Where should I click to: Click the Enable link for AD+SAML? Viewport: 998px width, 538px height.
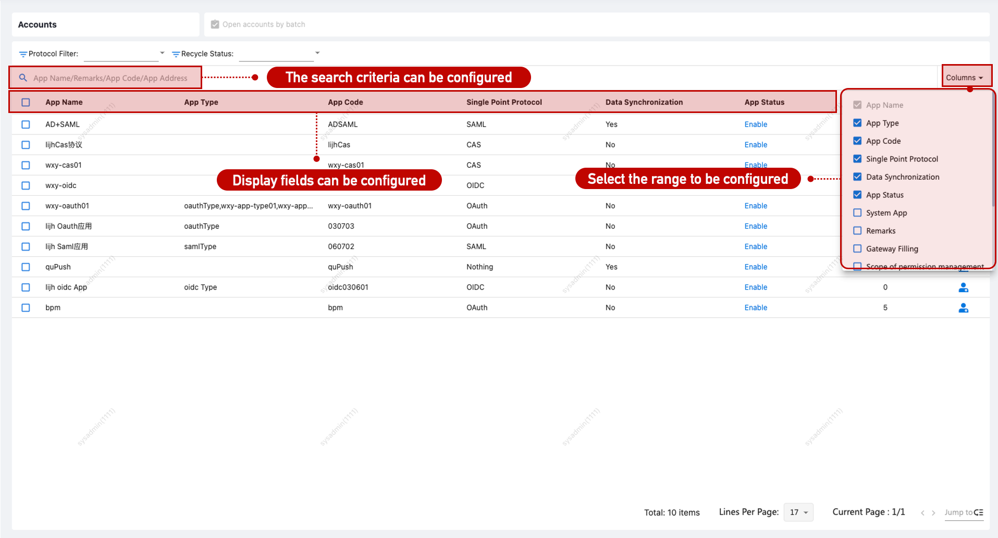pos(756,124)
